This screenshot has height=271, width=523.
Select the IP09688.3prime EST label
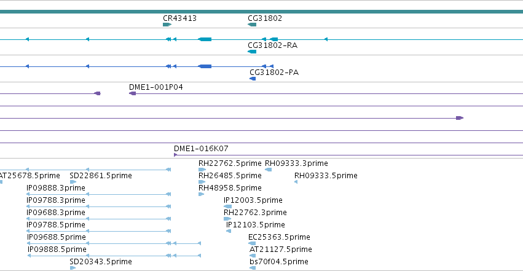point(56,213)
